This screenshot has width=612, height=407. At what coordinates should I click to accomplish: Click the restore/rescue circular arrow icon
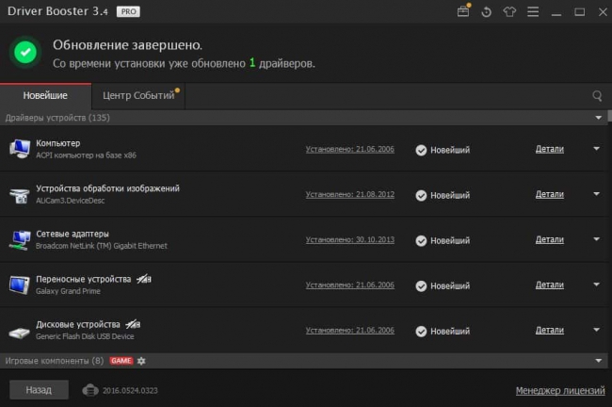(x=487, y=12)
